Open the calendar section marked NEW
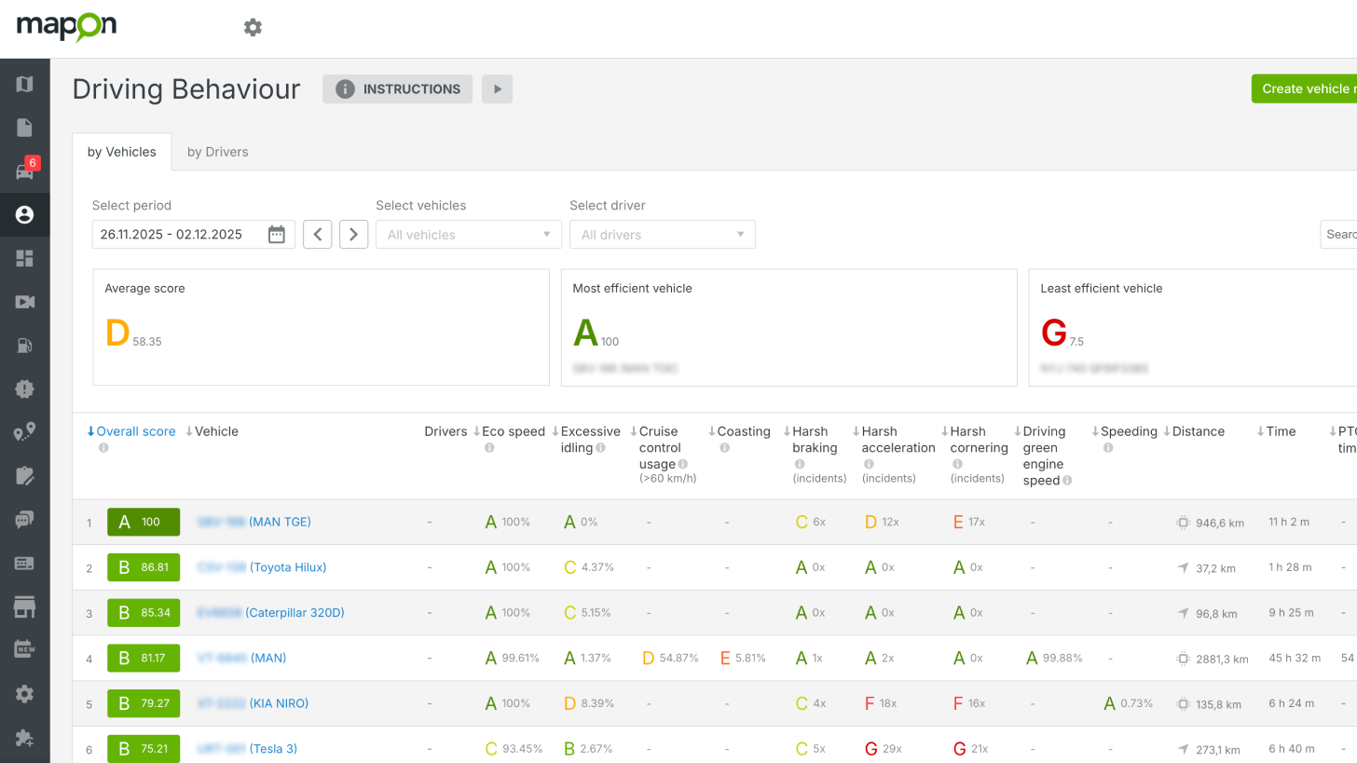 (25, 647)
